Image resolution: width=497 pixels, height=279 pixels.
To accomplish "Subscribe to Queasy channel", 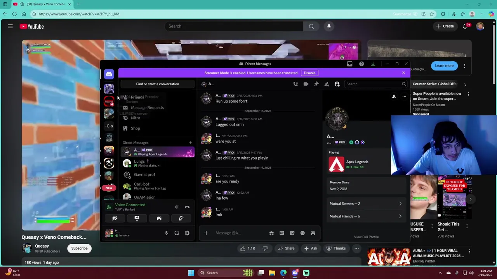I will [79, 248].
